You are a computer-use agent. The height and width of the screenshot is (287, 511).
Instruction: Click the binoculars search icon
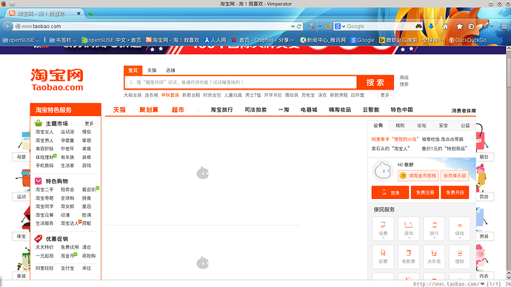tap(418, 26)
